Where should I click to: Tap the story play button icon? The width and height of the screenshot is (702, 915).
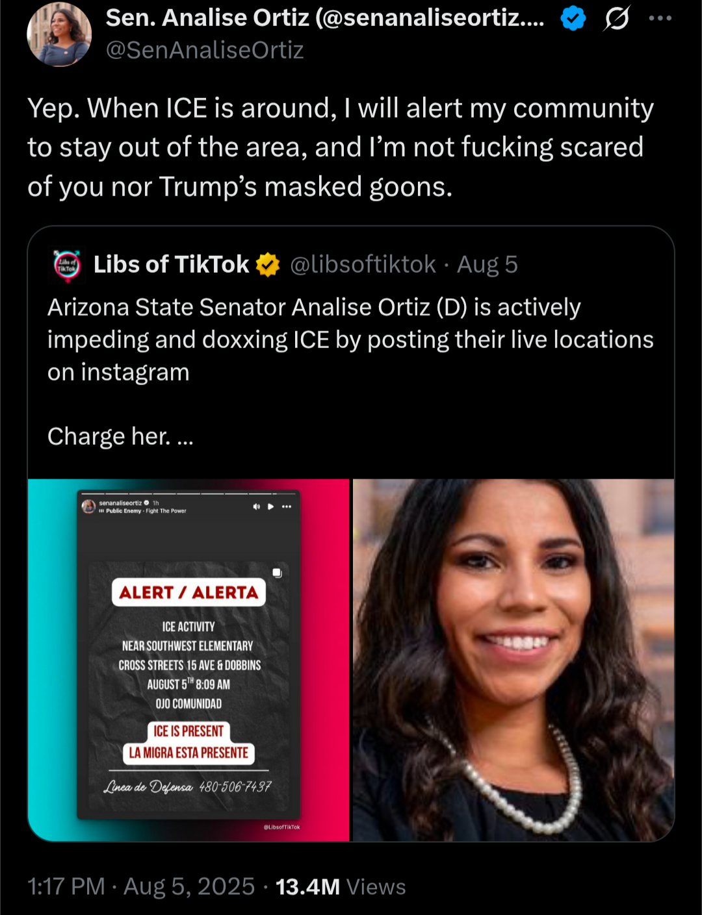[271, 507]
